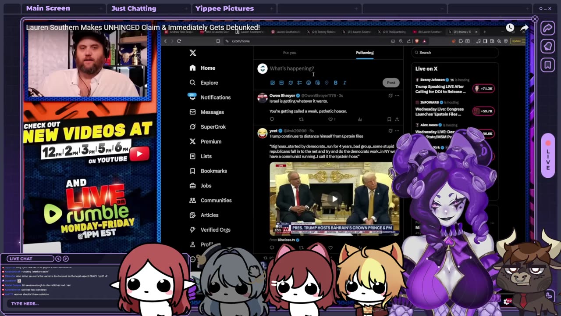Viewport: 561px width, 316px height.
Task: Switch to the Tommy Robinson browser tab
Action: point(322,32)
